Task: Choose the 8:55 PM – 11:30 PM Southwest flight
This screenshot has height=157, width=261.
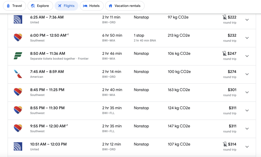Action: (x=47, y=108)
